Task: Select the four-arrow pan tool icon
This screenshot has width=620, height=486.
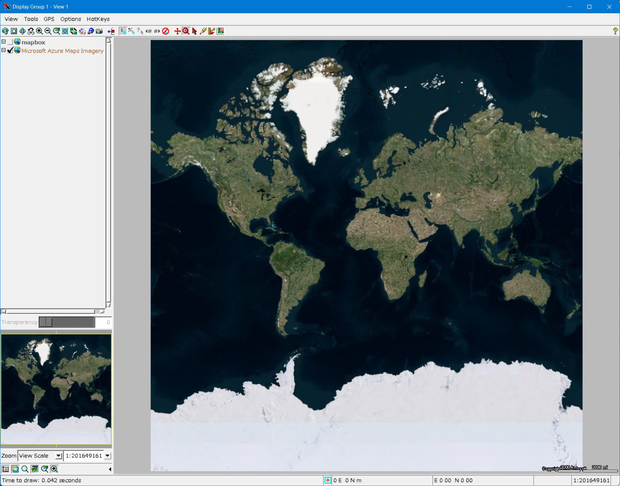Action: point(22,31)
